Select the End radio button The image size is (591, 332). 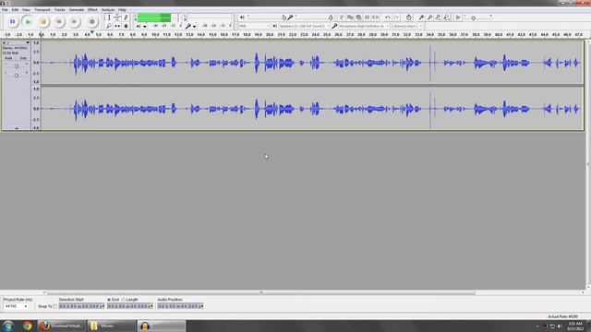coord(109,300)
